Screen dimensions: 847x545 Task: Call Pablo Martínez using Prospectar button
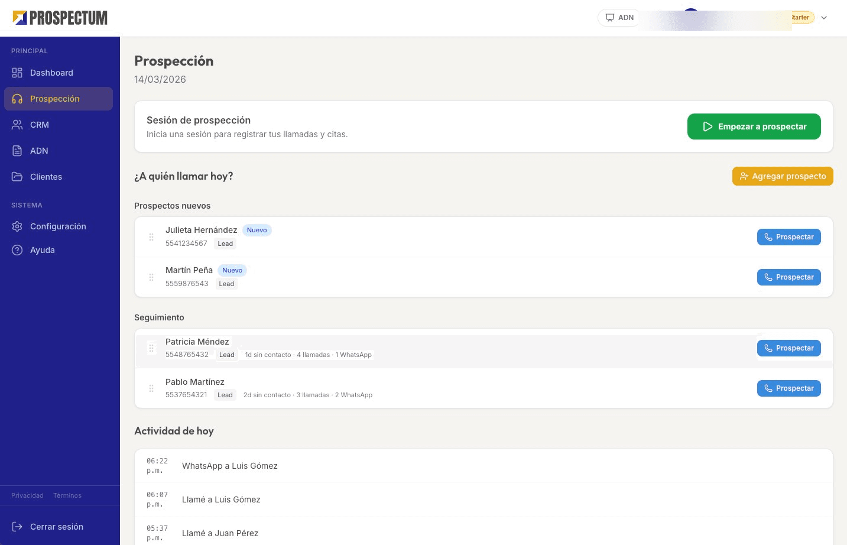tap(788, 388)
